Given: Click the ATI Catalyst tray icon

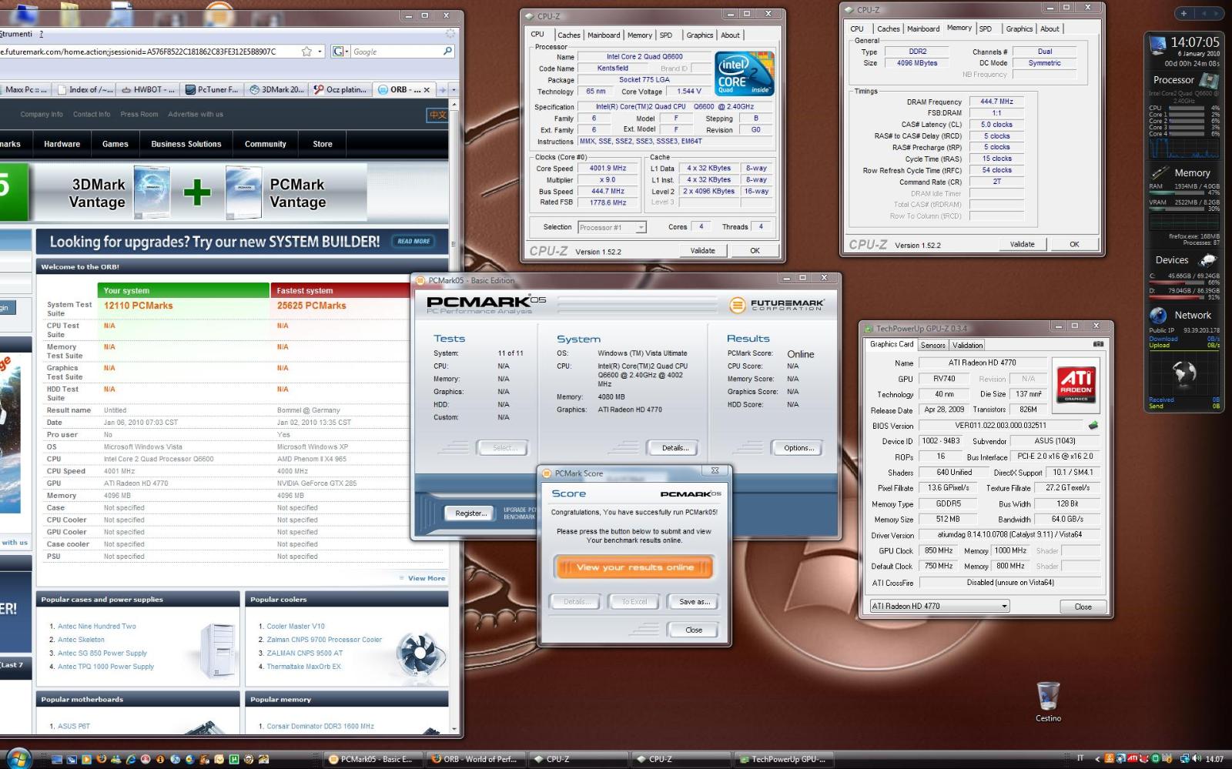Looking at the screenshot, I should point(1133,759).
